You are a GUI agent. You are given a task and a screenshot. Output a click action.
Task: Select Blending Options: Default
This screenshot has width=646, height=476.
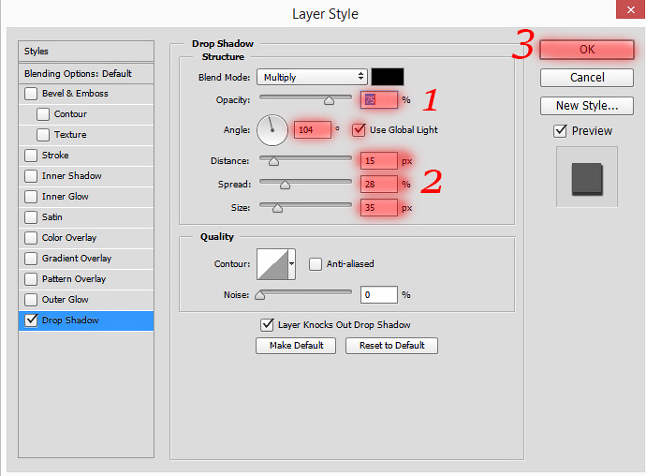pos(86,73)
